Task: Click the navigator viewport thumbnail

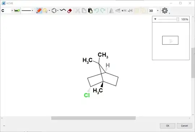Action: 170,40
